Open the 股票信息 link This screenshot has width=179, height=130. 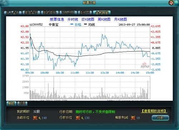[x=57, y=19]
